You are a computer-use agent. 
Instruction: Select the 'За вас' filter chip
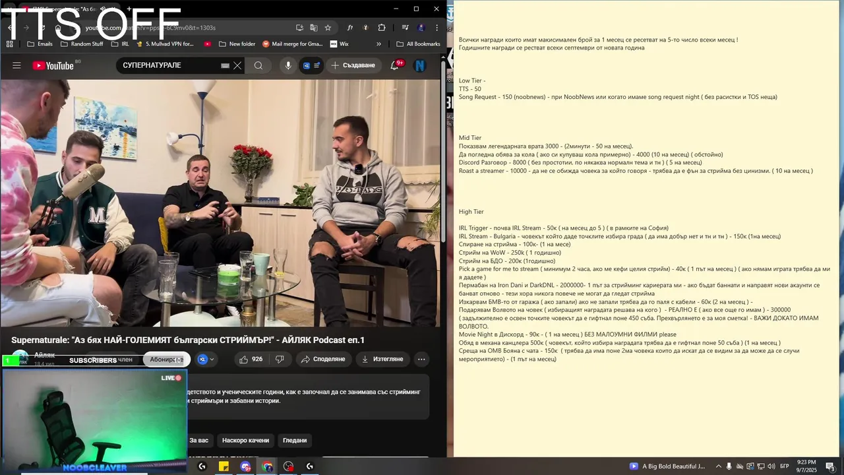coord(198,440)
